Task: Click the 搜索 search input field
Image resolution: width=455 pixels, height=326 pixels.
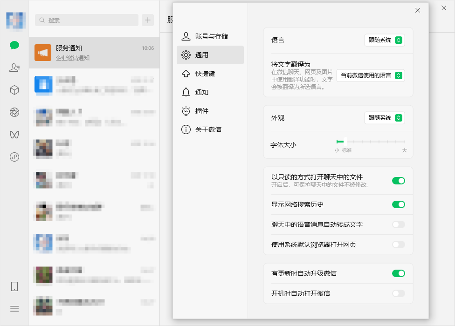Action: (x=86, y=20)
